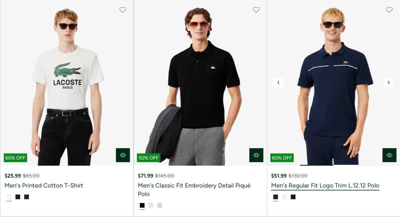The width and height of the screenshot is (400, 217).
Task: Open quick view for Printed Cotton T-Shirt
Action: 123,155
